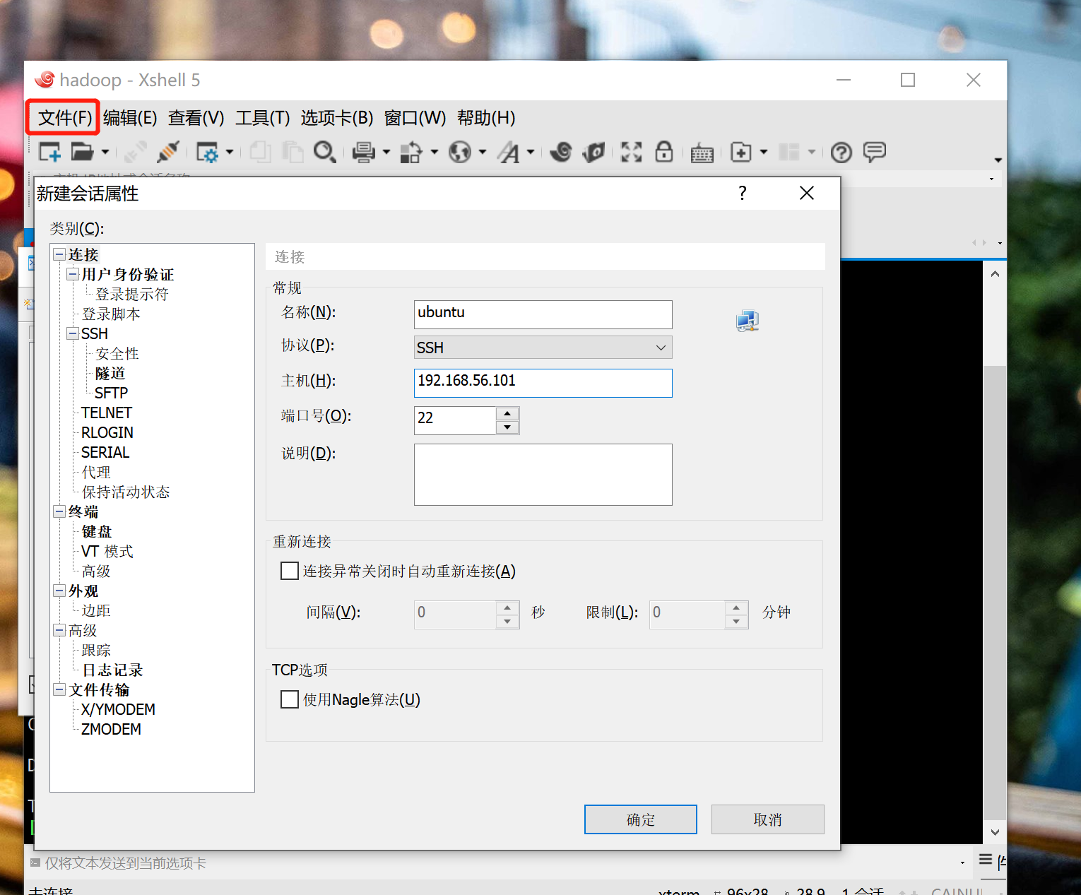The height and width of the screenshot is (895, 1081).
Task: Collapse the 终端 tree node
Action: (x=60, y=511)
